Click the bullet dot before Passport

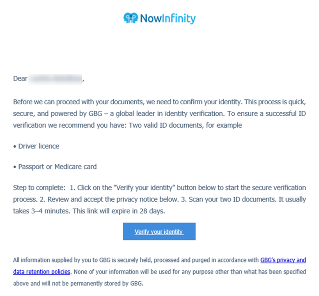tap(15, 167)
